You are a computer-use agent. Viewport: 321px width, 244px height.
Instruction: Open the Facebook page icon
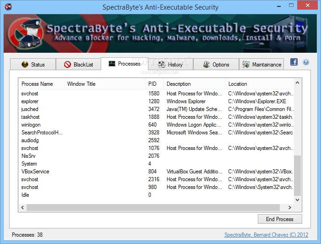(294, 62)
